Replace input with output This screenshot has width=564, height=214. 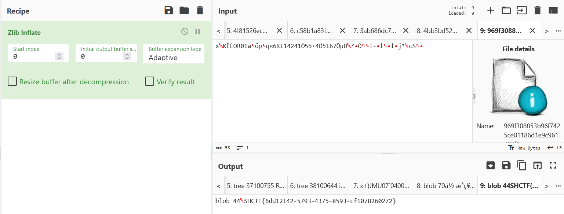tap(537, 166)
